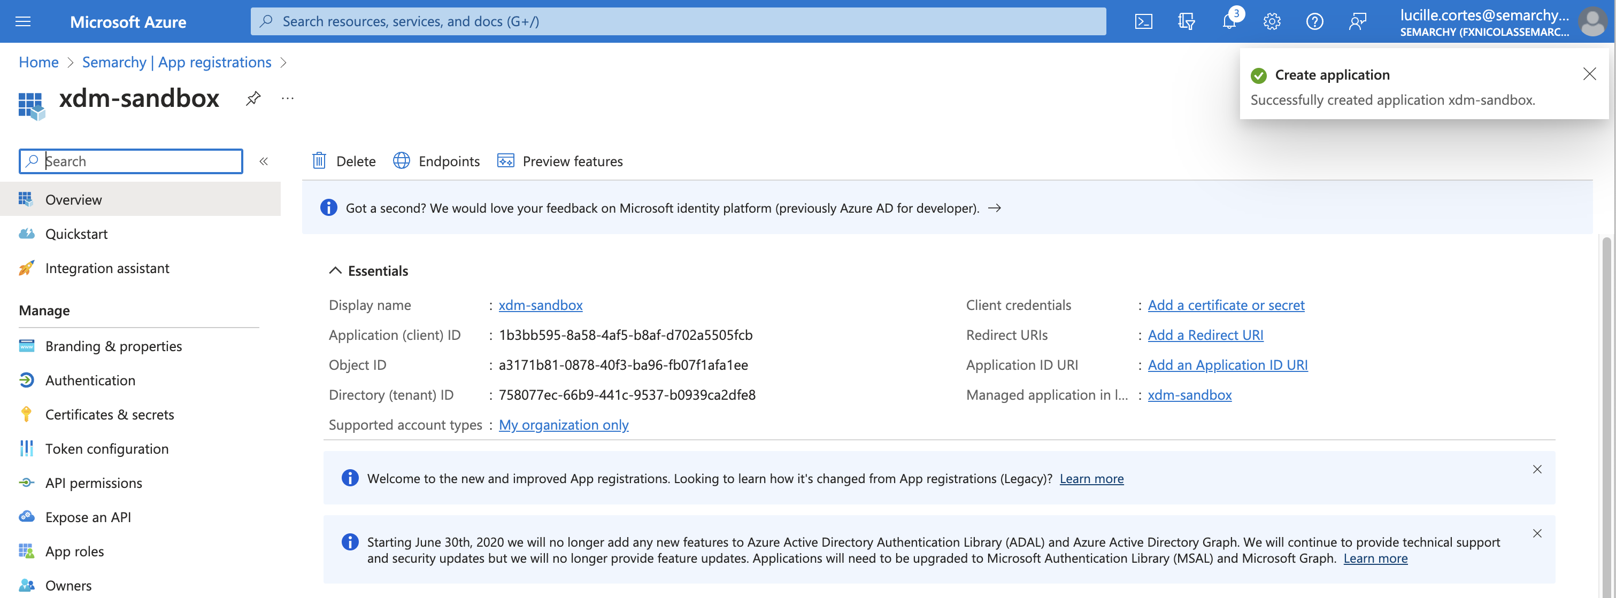Click the Delete trash icon
Viewport: 1616px width, 598px height.
[319, 161]
